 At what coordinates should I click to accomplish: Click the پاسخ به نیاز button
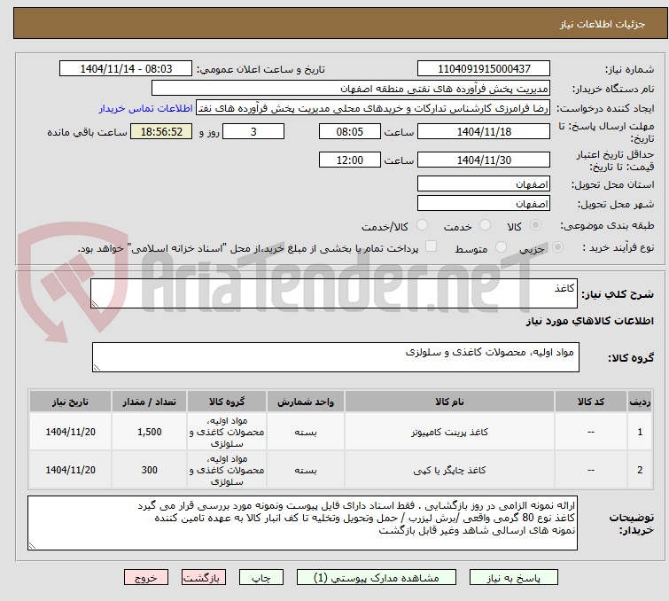click(513, 578)
